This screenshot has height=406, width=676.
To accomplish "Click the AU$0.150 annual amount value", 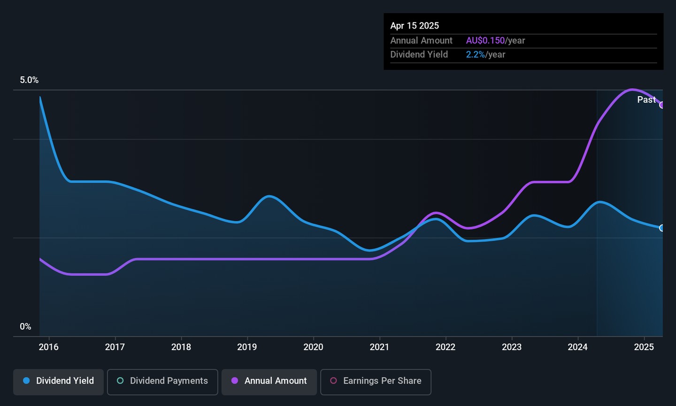I will (485, 41).
